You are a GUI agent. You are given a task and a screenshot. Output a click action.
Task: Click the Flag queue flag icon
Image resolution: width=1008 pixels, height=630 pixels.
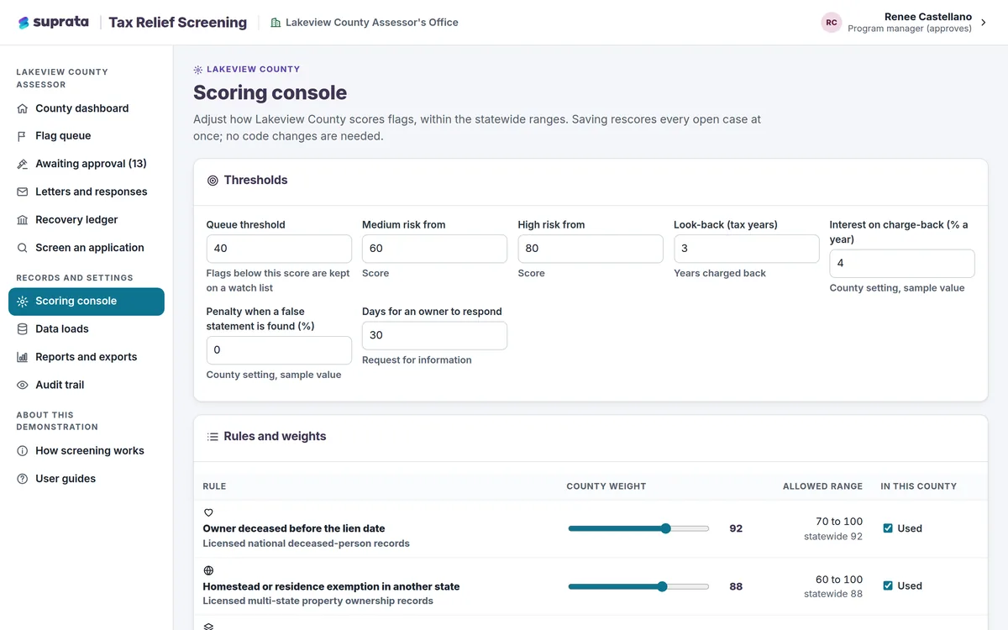22,136
